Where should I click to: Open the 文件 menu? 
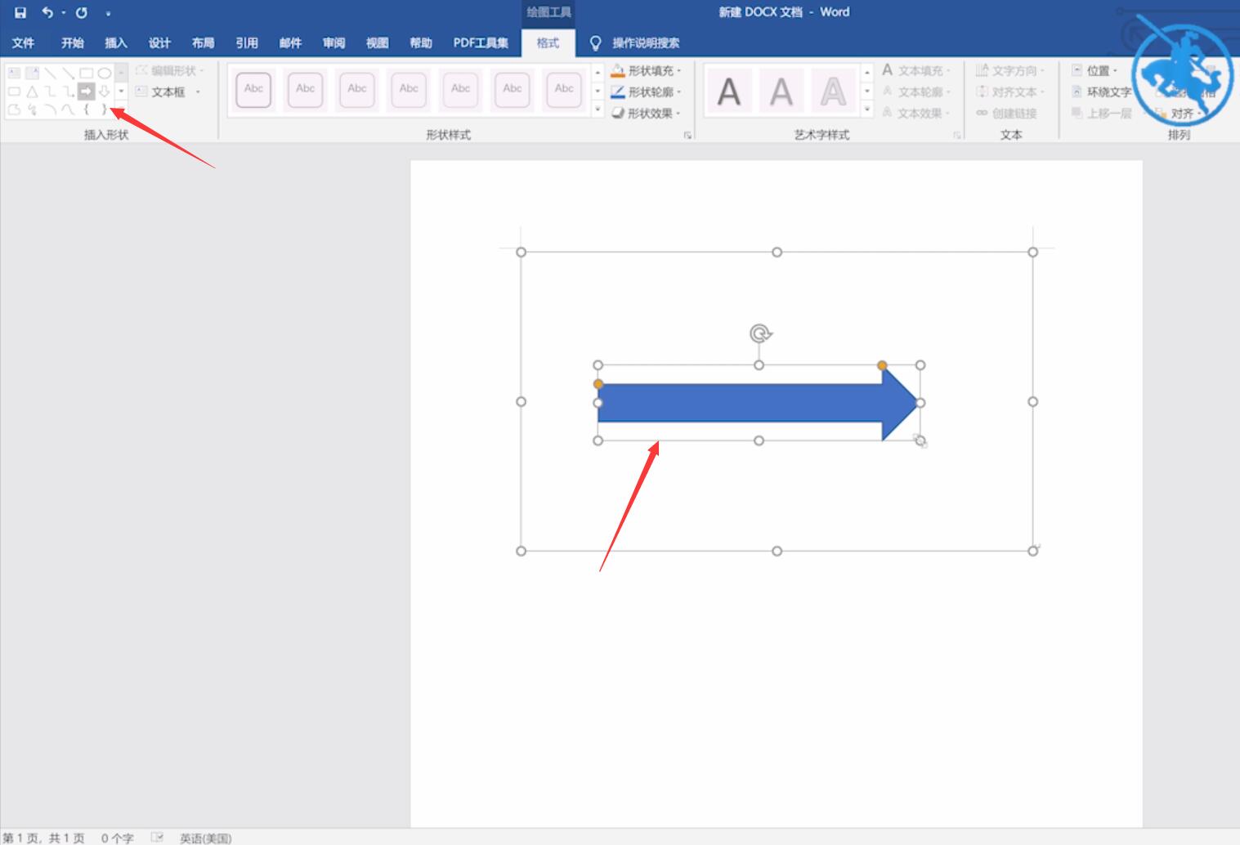(x=23, y=42)
